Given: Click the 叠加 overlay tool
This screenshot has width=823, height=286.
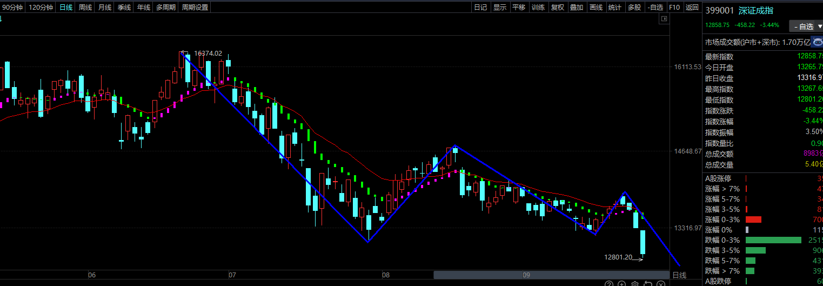Looking at the screenshot, I should [577, 7].
